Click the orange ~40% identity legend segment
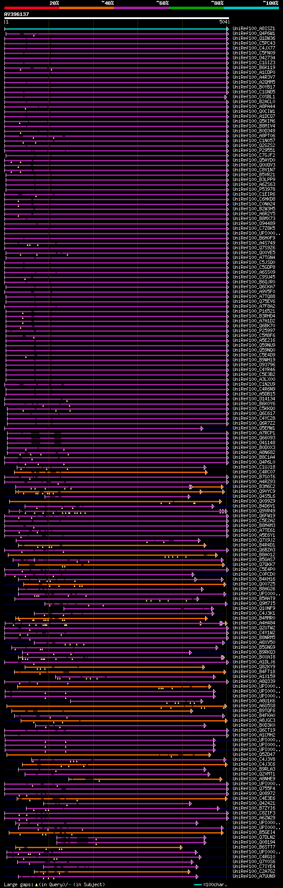Image resolution: width=283 pixels, height=888 pixels. (86, 8)
